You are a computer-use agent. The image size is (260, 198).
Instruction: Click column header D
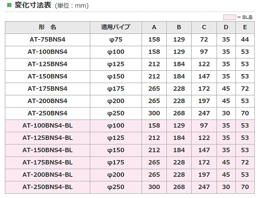tap(226, 27)
